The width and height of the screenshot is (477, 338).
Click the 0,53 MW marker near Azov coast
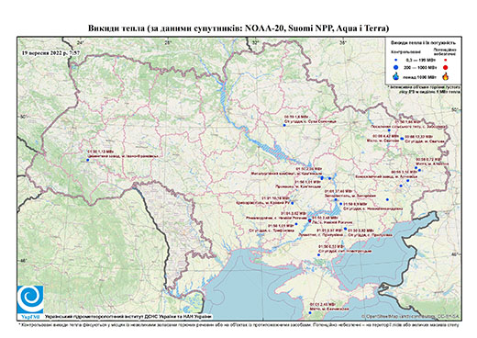click(x=318, y=254)
